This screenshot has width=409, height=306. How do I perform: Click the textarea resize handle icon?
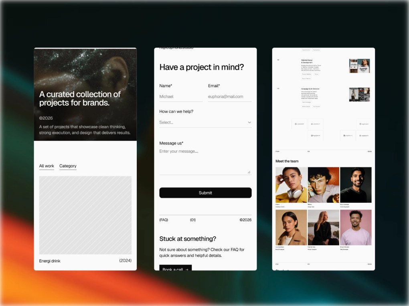[x=249, y=172]
